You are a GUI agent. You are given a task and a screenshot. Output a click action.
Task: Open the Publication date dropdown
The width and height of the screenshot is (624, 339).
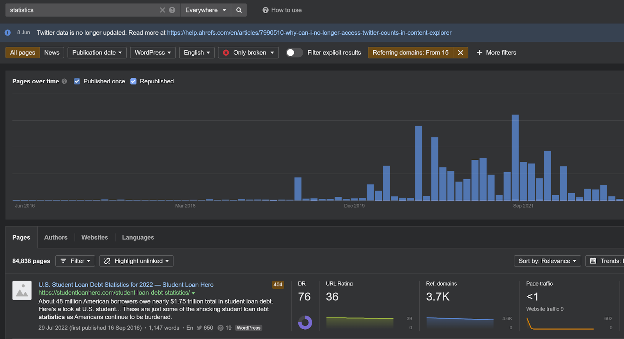pyautogui.click(x=97, y=53)
